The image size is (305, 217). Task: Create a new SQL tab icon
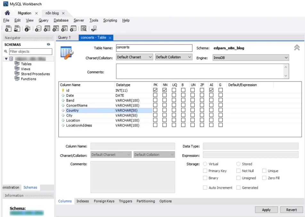tap(8, 29)
